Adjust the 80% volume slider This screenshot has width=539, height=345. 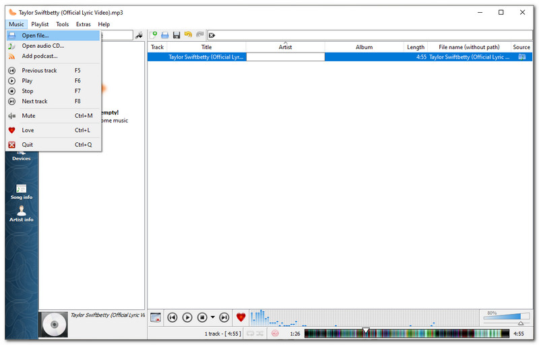[507, 318]
